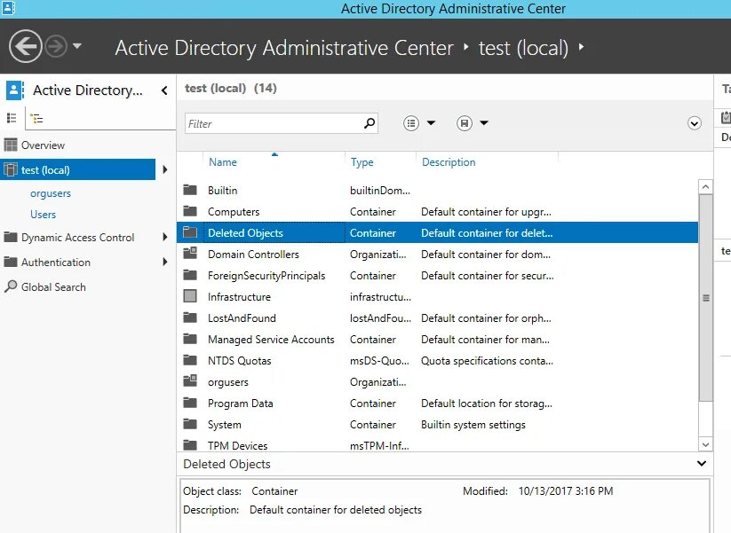Screen dimensions: 731x533
Task: Click the Forward navigation arrow button
Action: (x=57, y=46)
